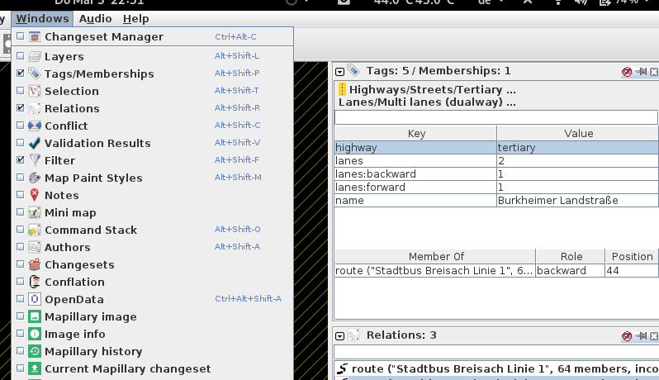
Task: Select the lanes:backward tag row
Action: coord(497,174)
